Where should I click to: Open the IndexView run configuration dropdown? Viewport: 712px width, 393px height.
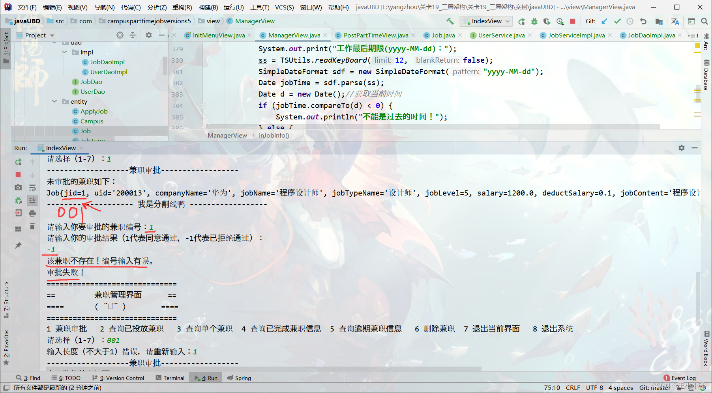(x=486, y=21)
